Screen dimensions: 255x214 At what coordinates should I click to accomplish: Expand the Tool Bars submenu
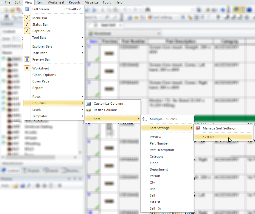click(x=53, y=38)
